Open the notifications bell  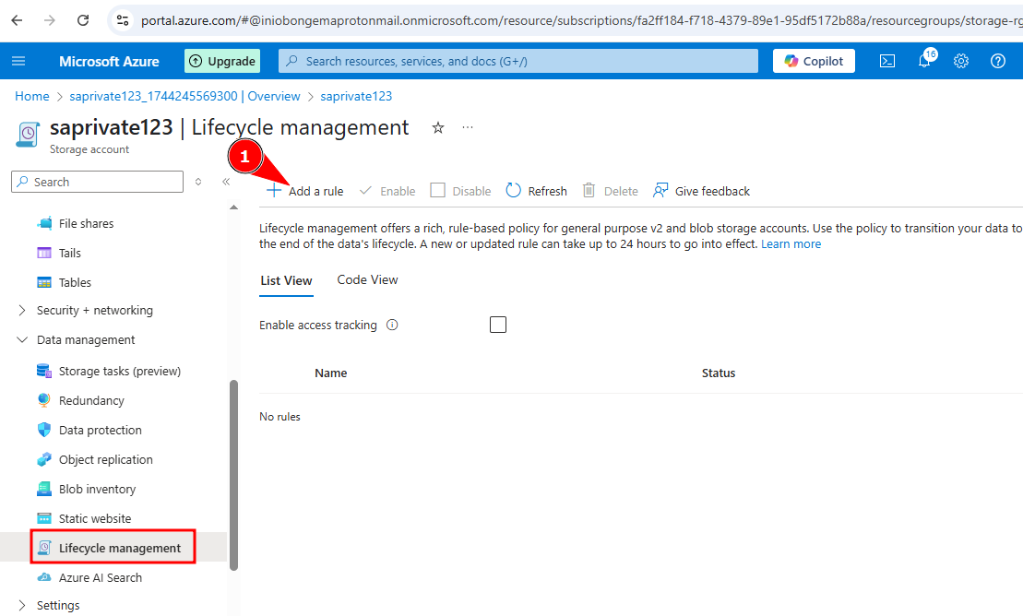coord(924,62)
